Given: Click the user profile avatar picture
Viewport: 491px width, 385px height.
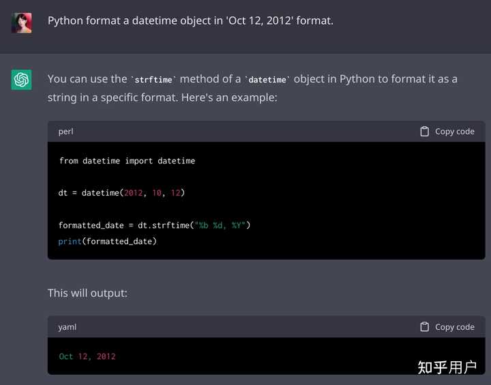Looking at the screenshot, I should coord(22,22).
